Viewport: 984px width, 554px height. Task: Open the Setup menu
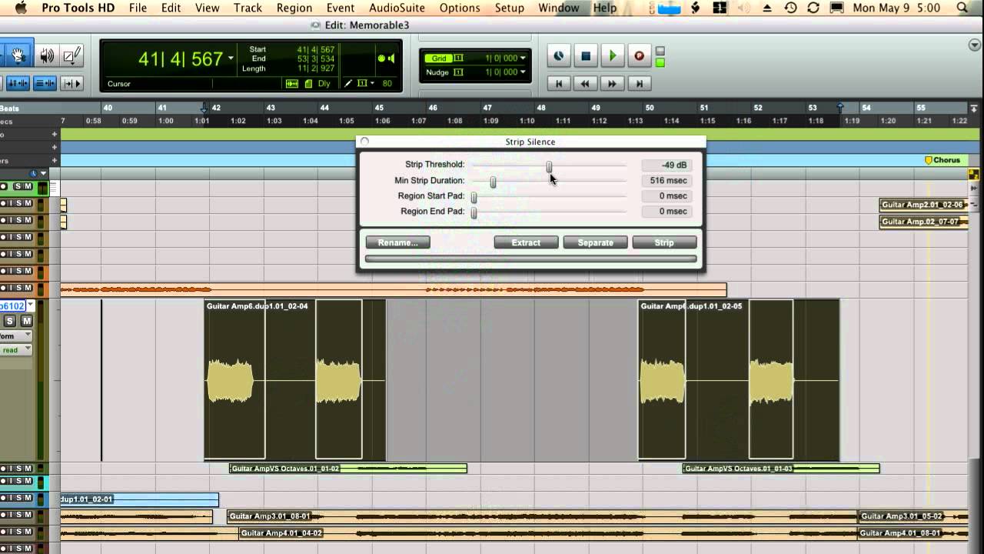pos(509,8)
